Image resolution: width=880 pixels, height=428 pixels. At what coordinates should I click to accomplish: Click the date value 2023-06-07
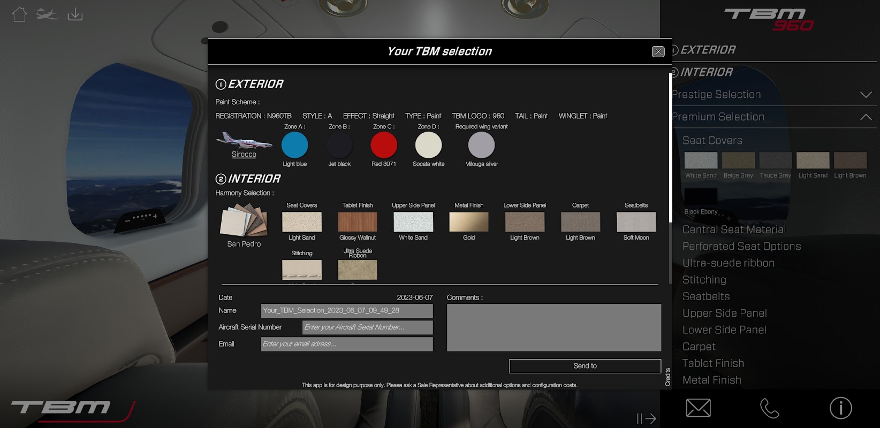(415, 297)
